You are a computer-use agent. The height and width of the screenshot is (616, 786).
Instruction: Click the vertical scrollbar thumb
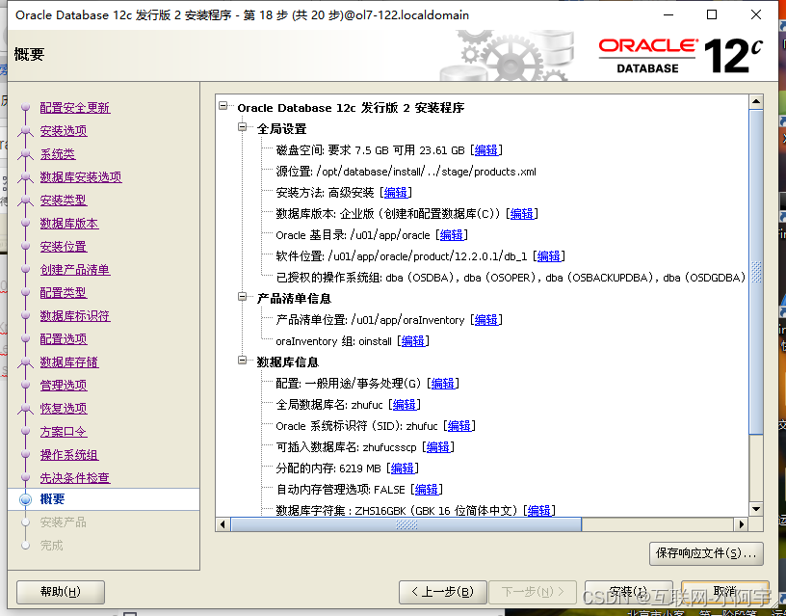(756, 272)
